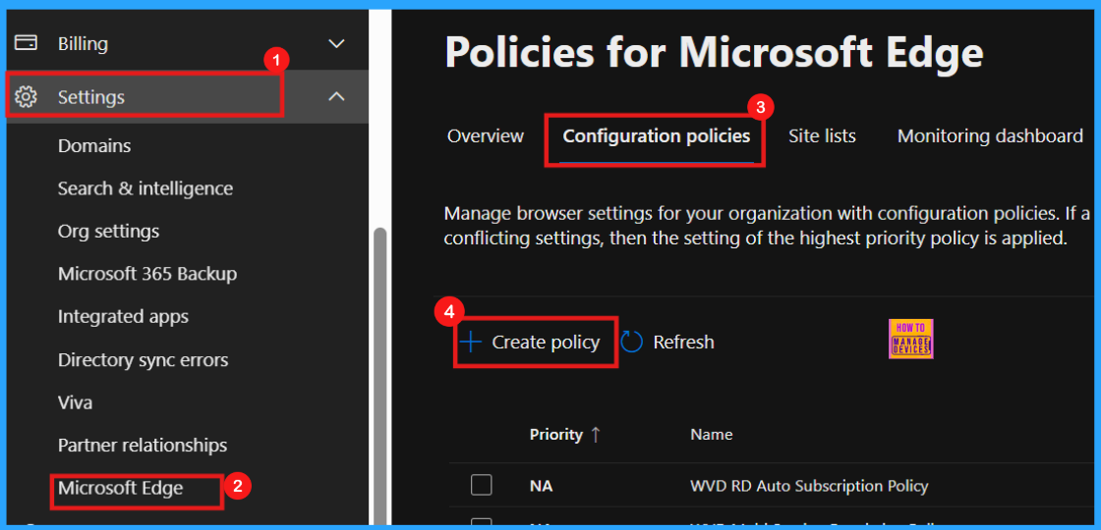Viewport: 1101px width, 530px height.
Task: Click the sidebar vertical scrollbar thumb
Action: 379,375
